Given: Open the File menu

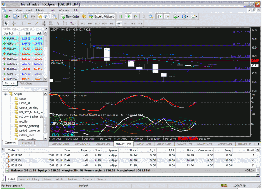Looking at the screenshot, I should click(x=10, y=10).
